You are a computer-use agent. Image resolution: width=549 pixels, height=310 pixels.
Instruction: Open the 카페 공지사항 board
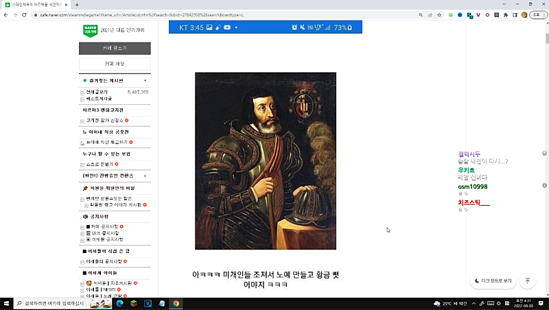pos(102,226)
